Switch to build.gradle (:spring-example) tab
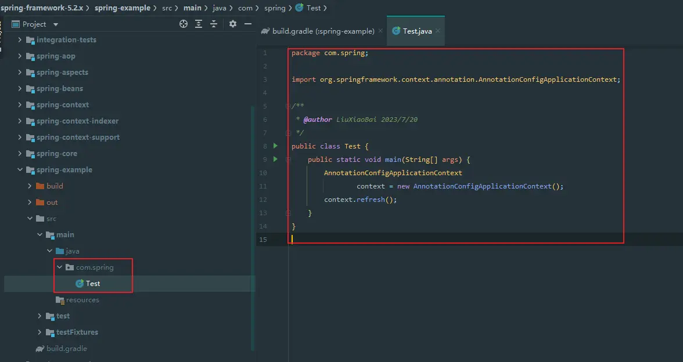Screen dimensions: 683x362 (323, 31)
